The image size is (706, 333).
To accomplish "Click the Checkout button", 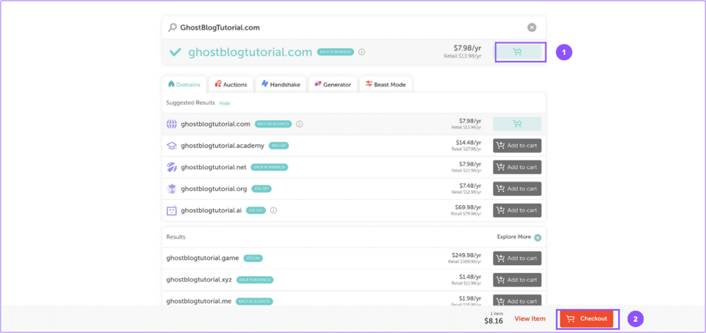I will tap(587, 319).
